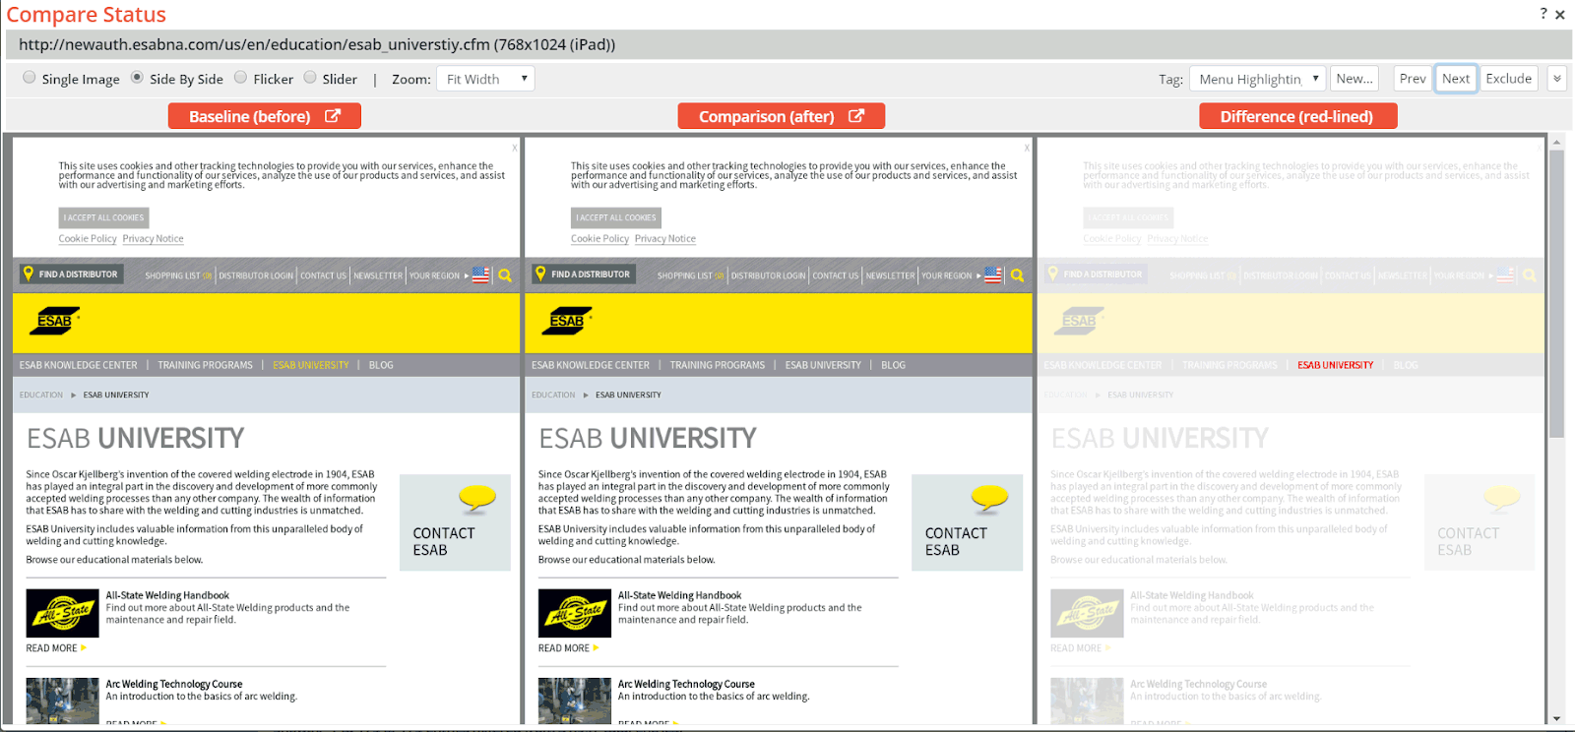Click speech bubble icon in Baseline Contact ESAB

[x=477, y=499]
